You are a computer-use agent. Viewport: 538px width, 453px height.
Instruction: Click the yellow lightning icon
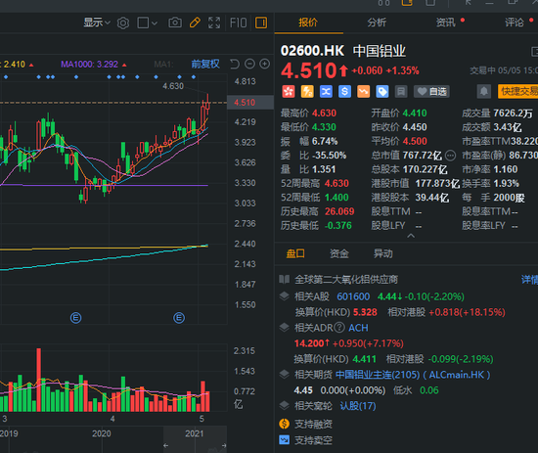(307, 92)
